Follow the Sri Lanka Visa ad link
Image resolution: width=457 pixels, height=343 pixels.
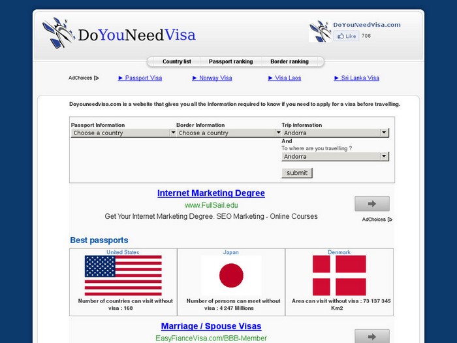pos(356,78)
